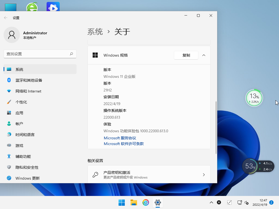Open 网络和 Internet settings icon
This screenshot has height=209, width=279.
pos(8,91)
